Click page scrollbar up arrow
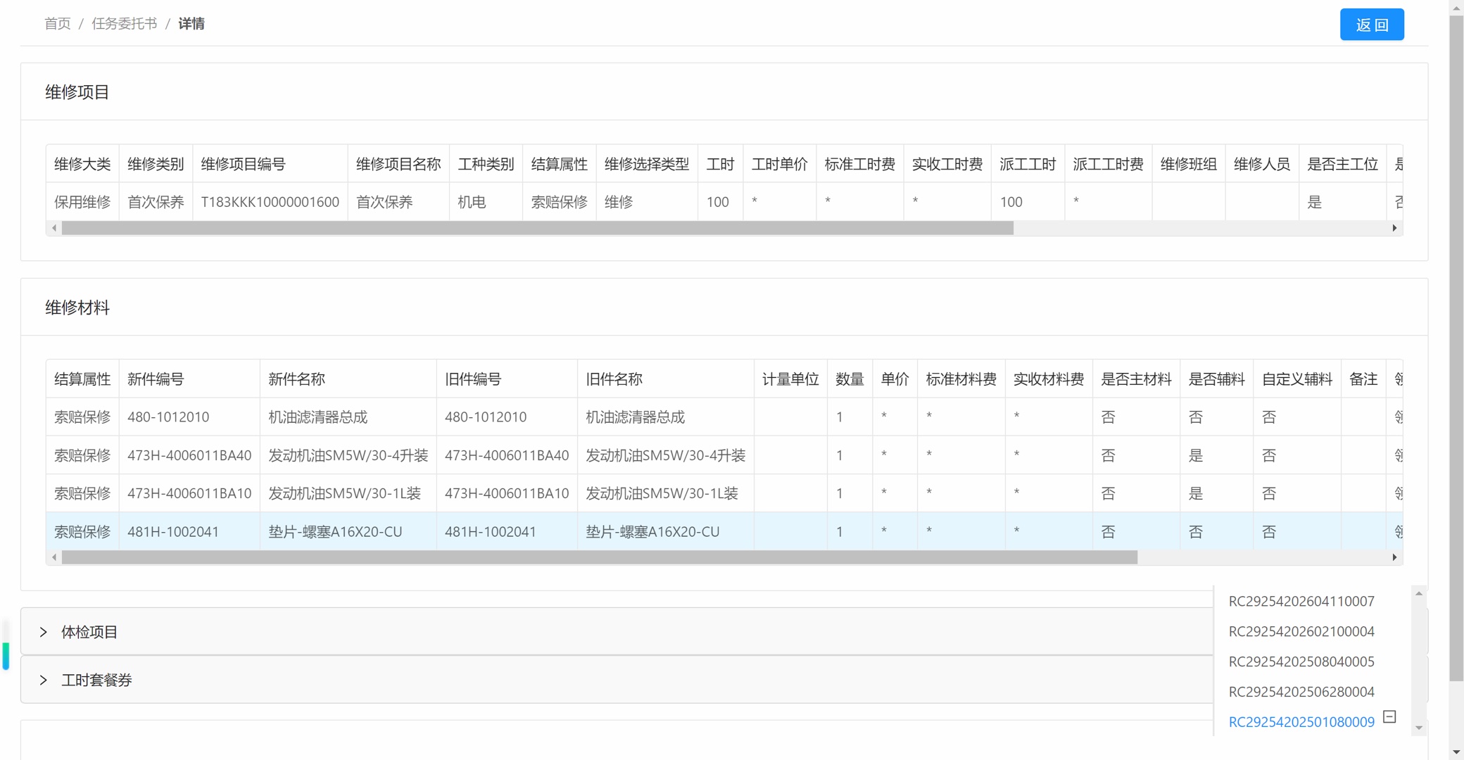This screenshot has height=760, width=1464. tap(1456, 7)
